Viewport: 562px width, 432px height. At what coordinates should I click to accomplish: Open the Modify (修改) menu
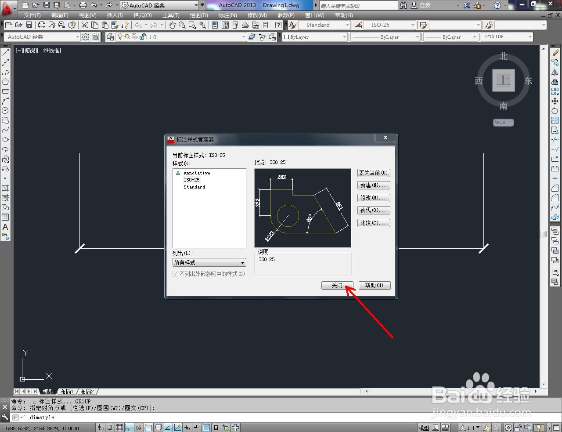tap(257, 15)
